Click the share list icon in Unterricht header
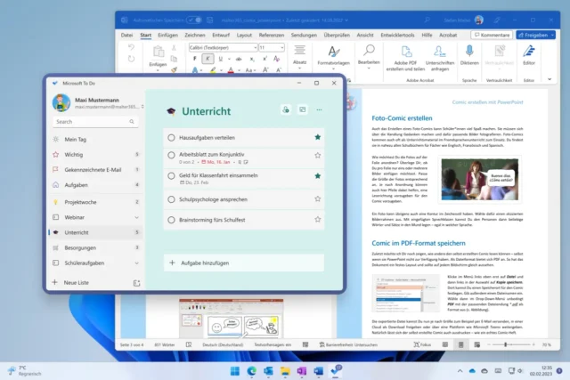Screen dimensions: 570x380 tap(285, 109)
